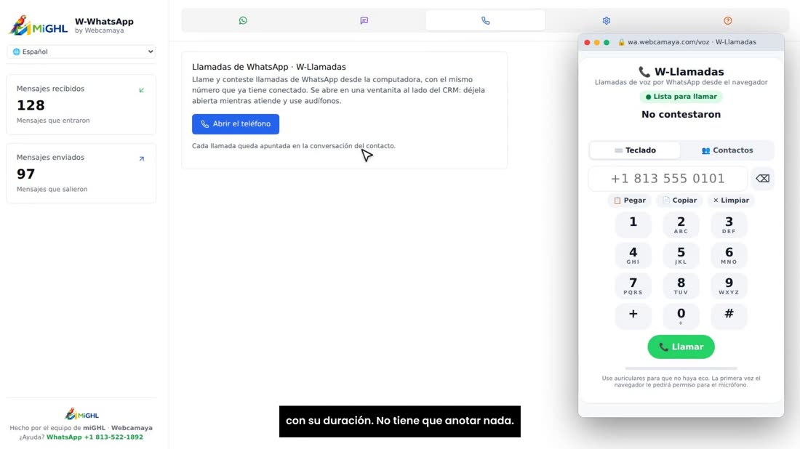Viewport: 800px width, 449px height.
Task: Click the received messages arrow icon
Action: point(141,90)
